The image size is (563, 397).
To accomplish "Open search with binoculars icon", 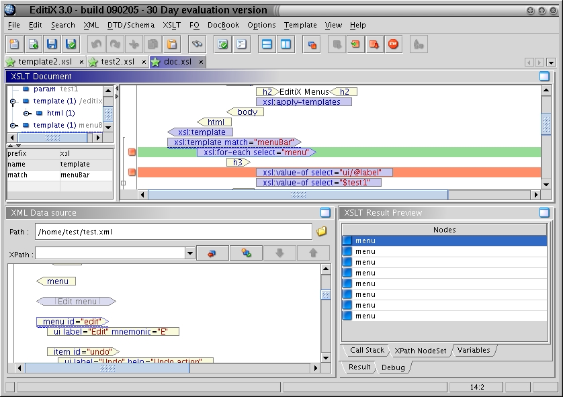I will pyautogui.click(x=197, y=44).
